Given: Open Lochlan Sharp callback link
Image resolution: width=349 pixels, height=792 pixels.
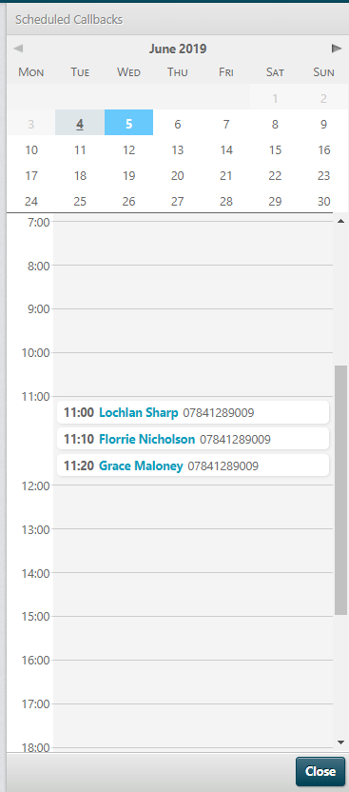Looking at the screenshot, I should (139, 413).
